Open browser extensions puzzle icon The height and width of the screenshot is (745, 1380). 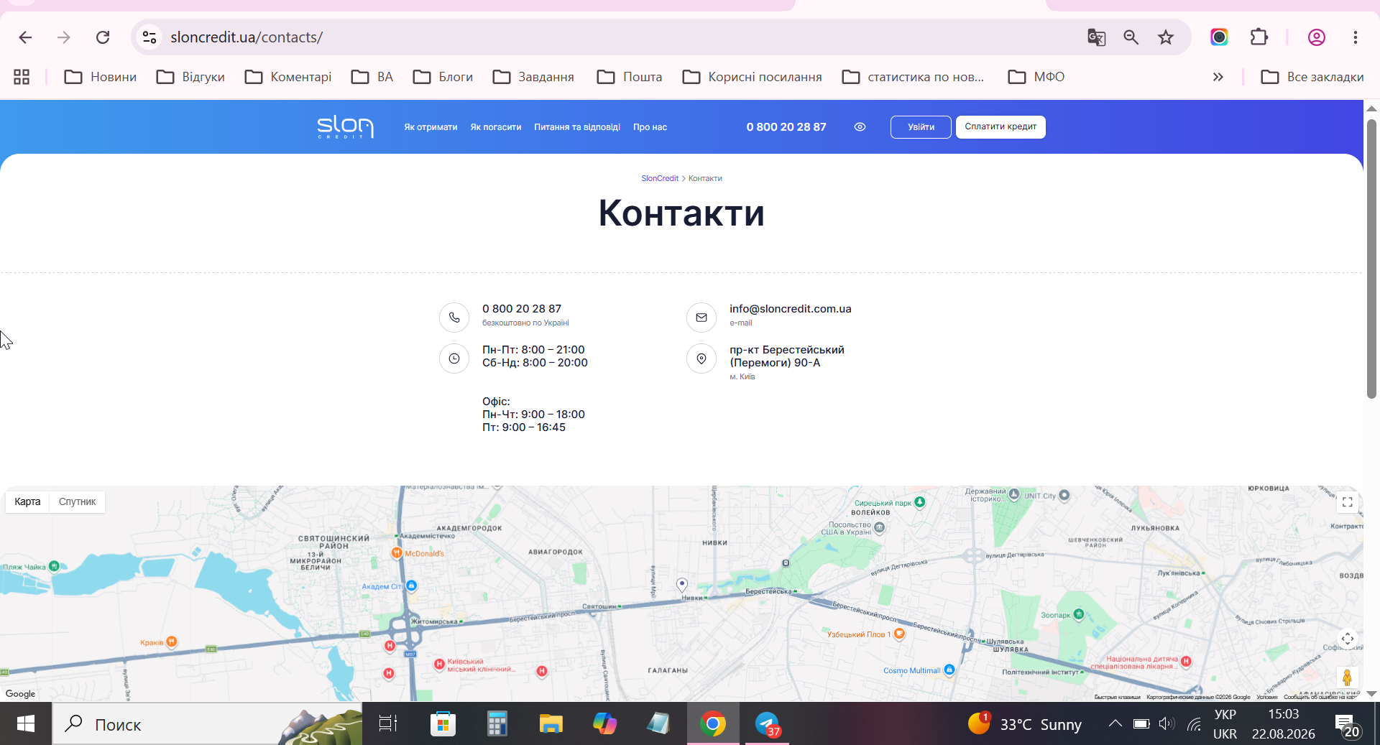(x=1259, y=37)
